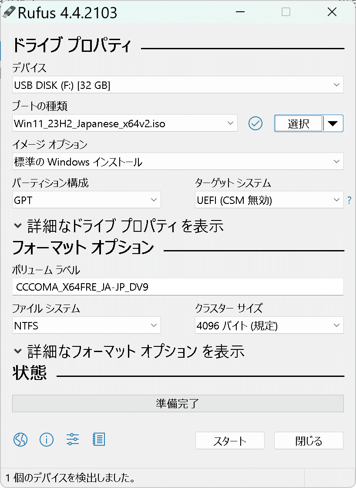
Task: Open the GPT partition scheme dropdown
Action: pyautogui.click(x=87, y=200)
